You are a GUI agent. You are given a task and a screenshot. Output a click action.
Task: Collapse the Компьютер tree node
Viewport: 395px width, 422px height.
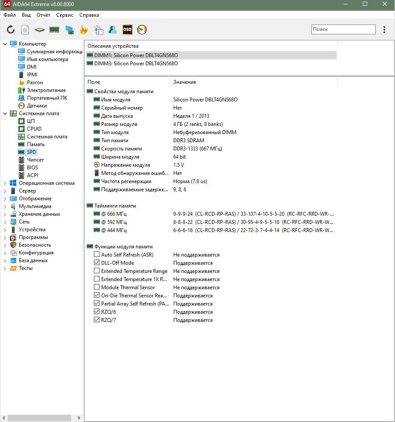[x=5, y=44]
